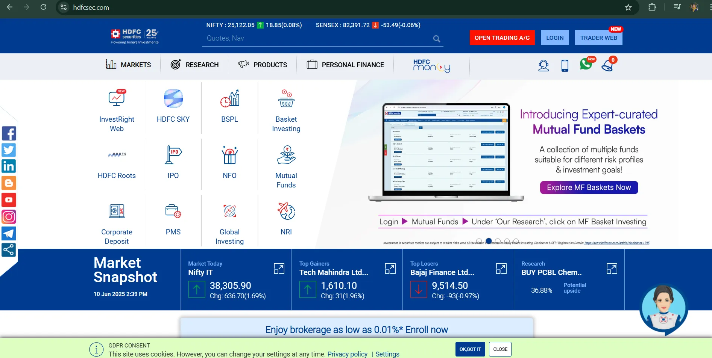Accept cookies with OK,GOT IT
The height and width of the screenshot is (358, 712).
(470, 349)
